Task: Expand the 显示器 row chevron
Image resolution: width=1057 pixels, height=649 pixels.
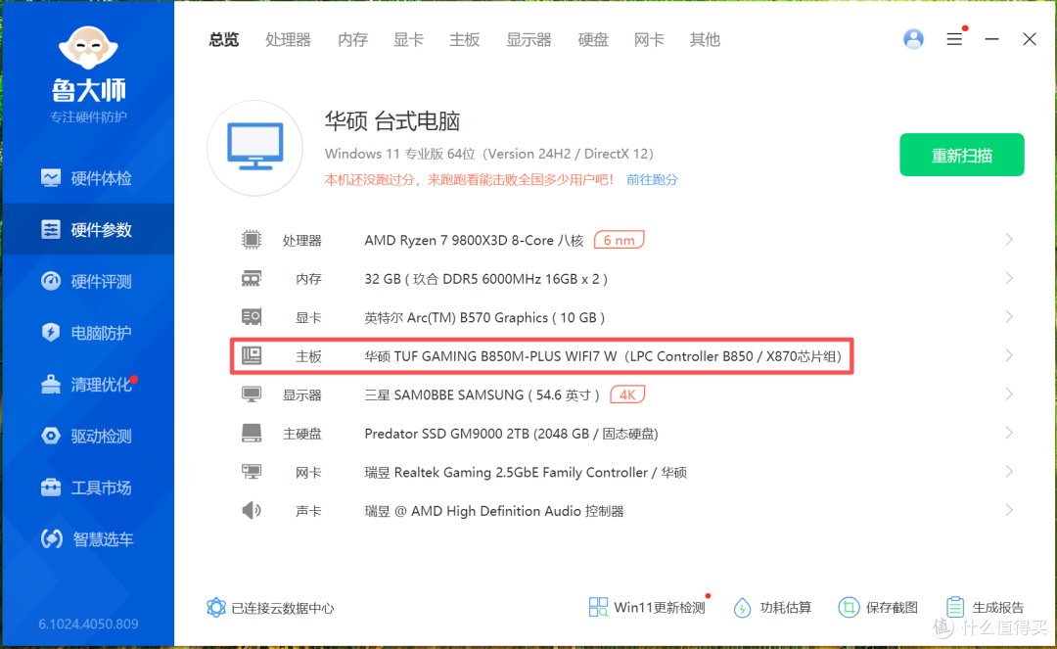Action: tap(1009, 394)
